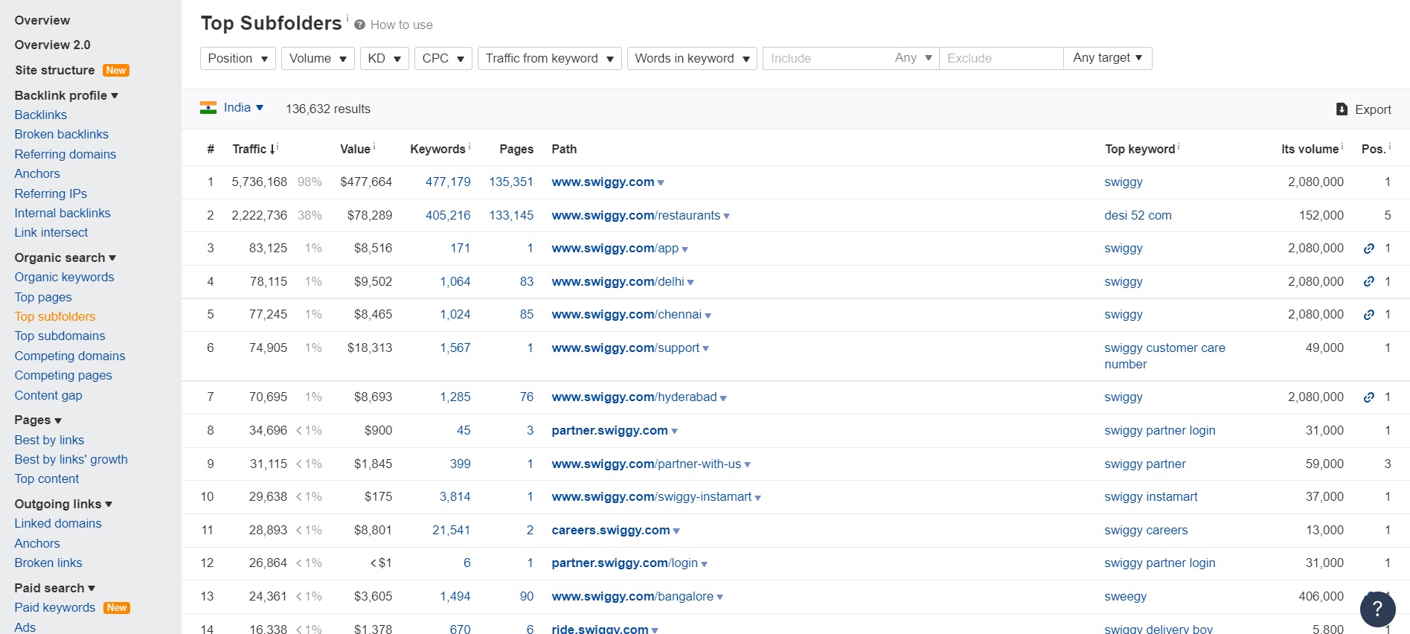Open Traffic from keyword dropdown
Viewport: 1410px width, 634px height.
click(x=550, y=58)
